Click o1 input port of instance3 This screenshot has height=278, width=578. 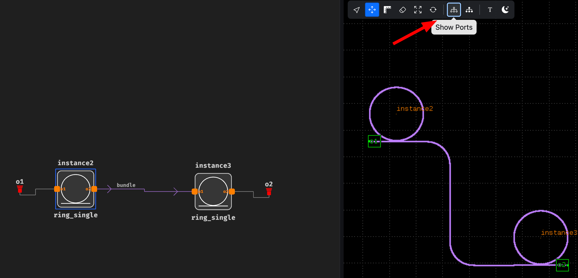[195, 191]
